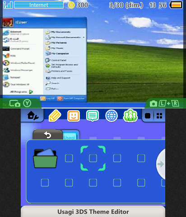Page right with the arrow button

click(161, 164)
